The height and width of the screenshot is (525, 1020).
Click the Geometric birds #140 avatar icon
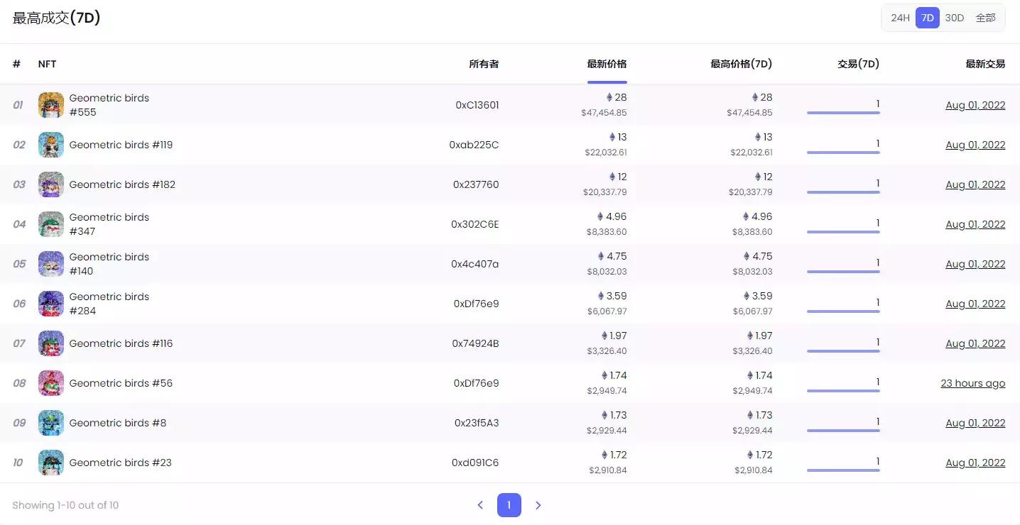tap(51, 264)
